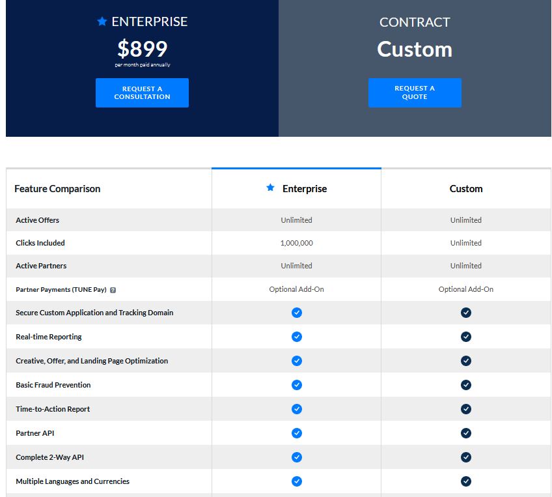Click the Feature Comparison heading
Screen dimensions: 552x497
(x=57, y=189)
